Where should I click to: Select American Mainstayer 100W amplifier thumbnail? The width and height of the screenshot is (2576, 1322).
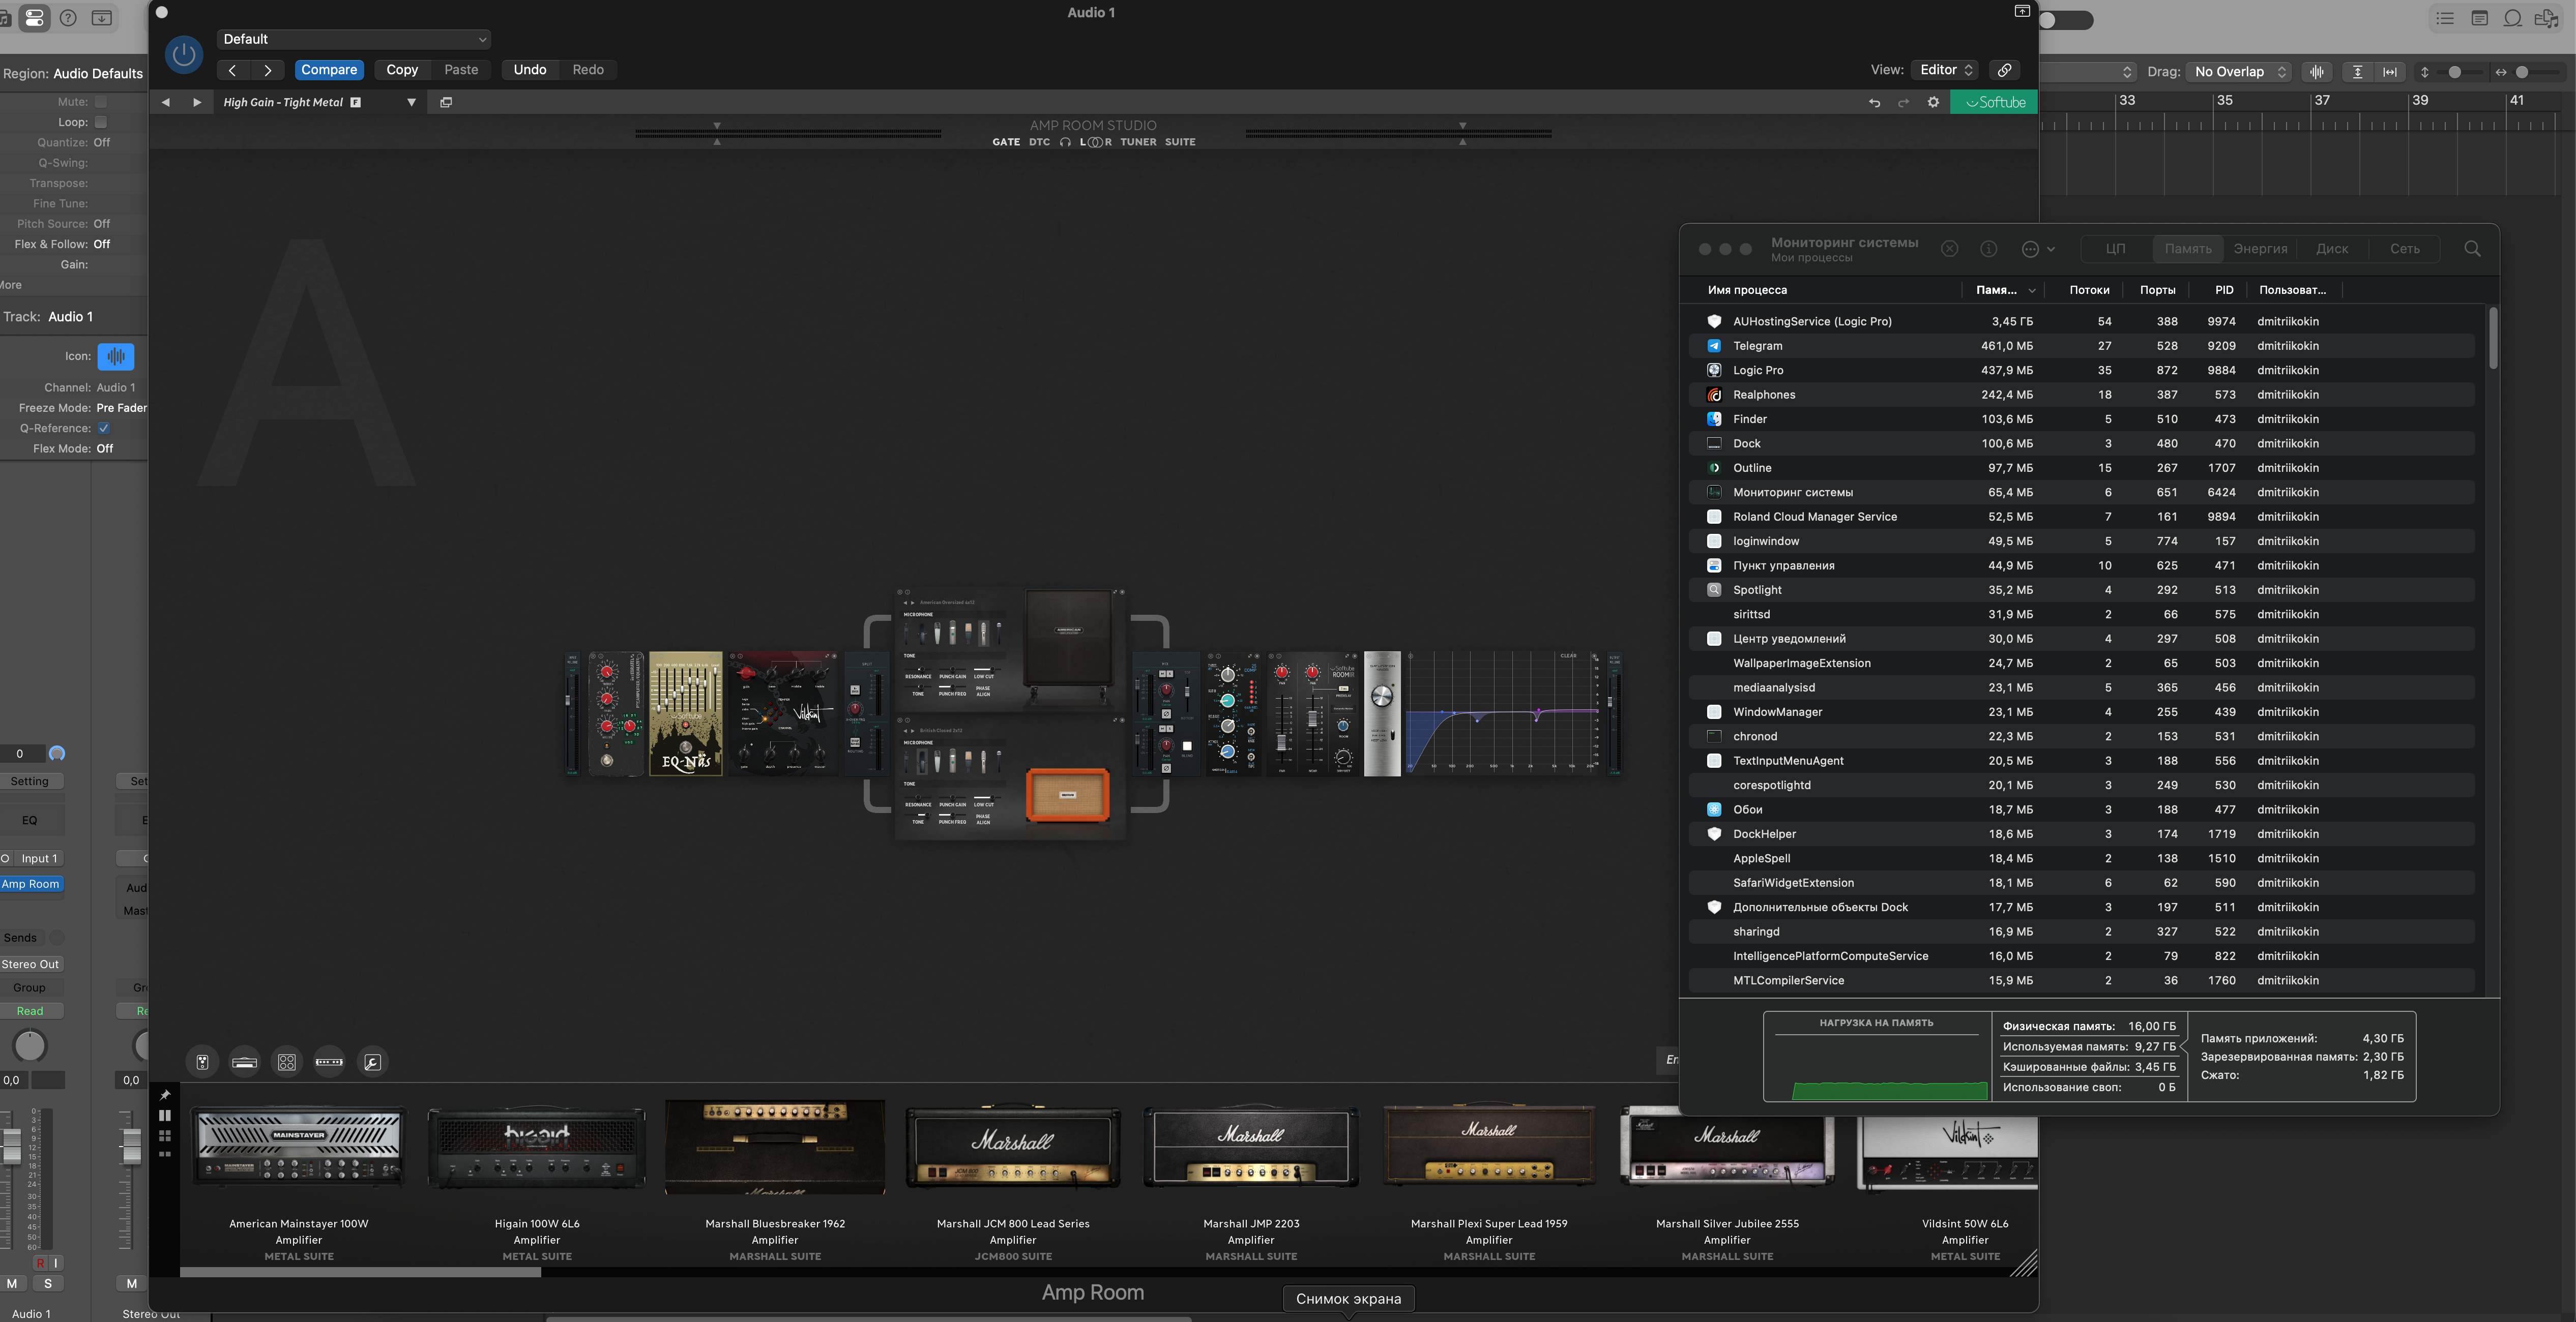pos(299,1146)
